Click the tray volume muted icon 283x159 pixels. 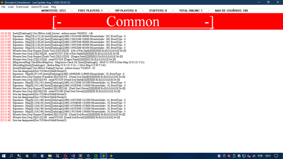[x=249, y=156]
